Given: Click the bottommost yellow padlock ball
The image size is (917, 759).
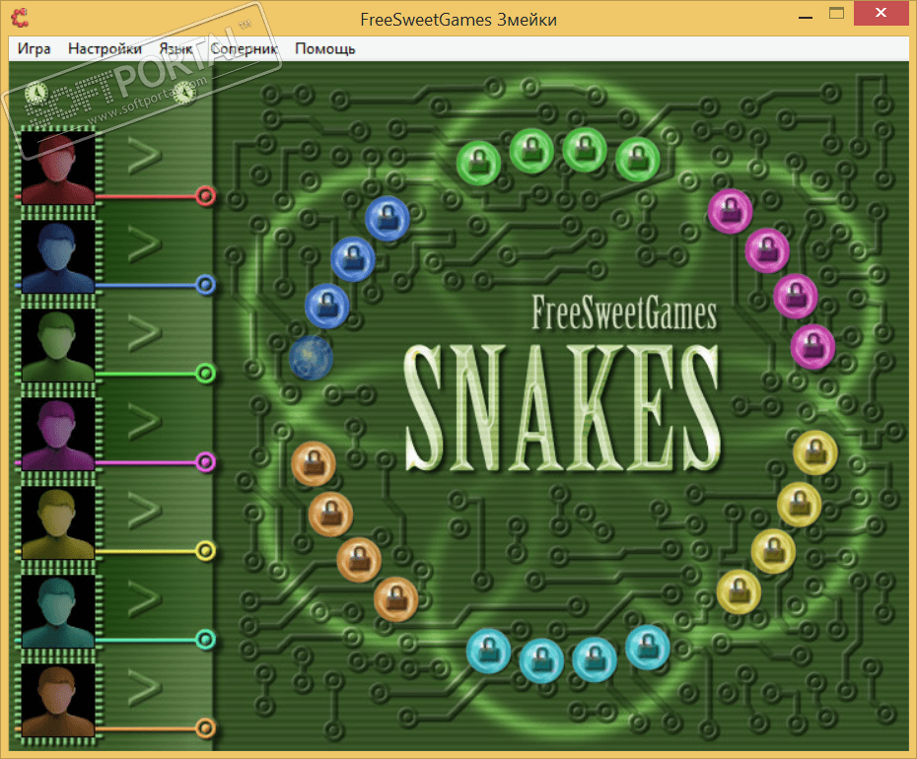Looking at the screenshot, I should click(739, 591).
